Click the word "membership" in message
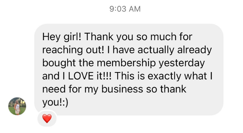This screenshot has width=243, height=133. [x=120, y=63]
